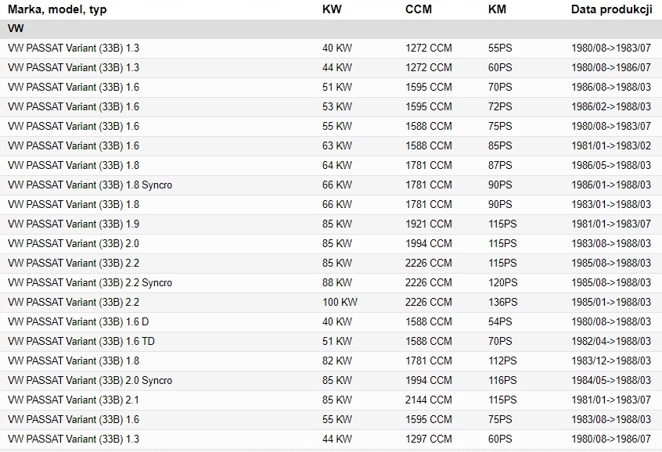
Task: Select production date 1986/02->1988/03
Action: pyautogui.click(x=611, y=106)
